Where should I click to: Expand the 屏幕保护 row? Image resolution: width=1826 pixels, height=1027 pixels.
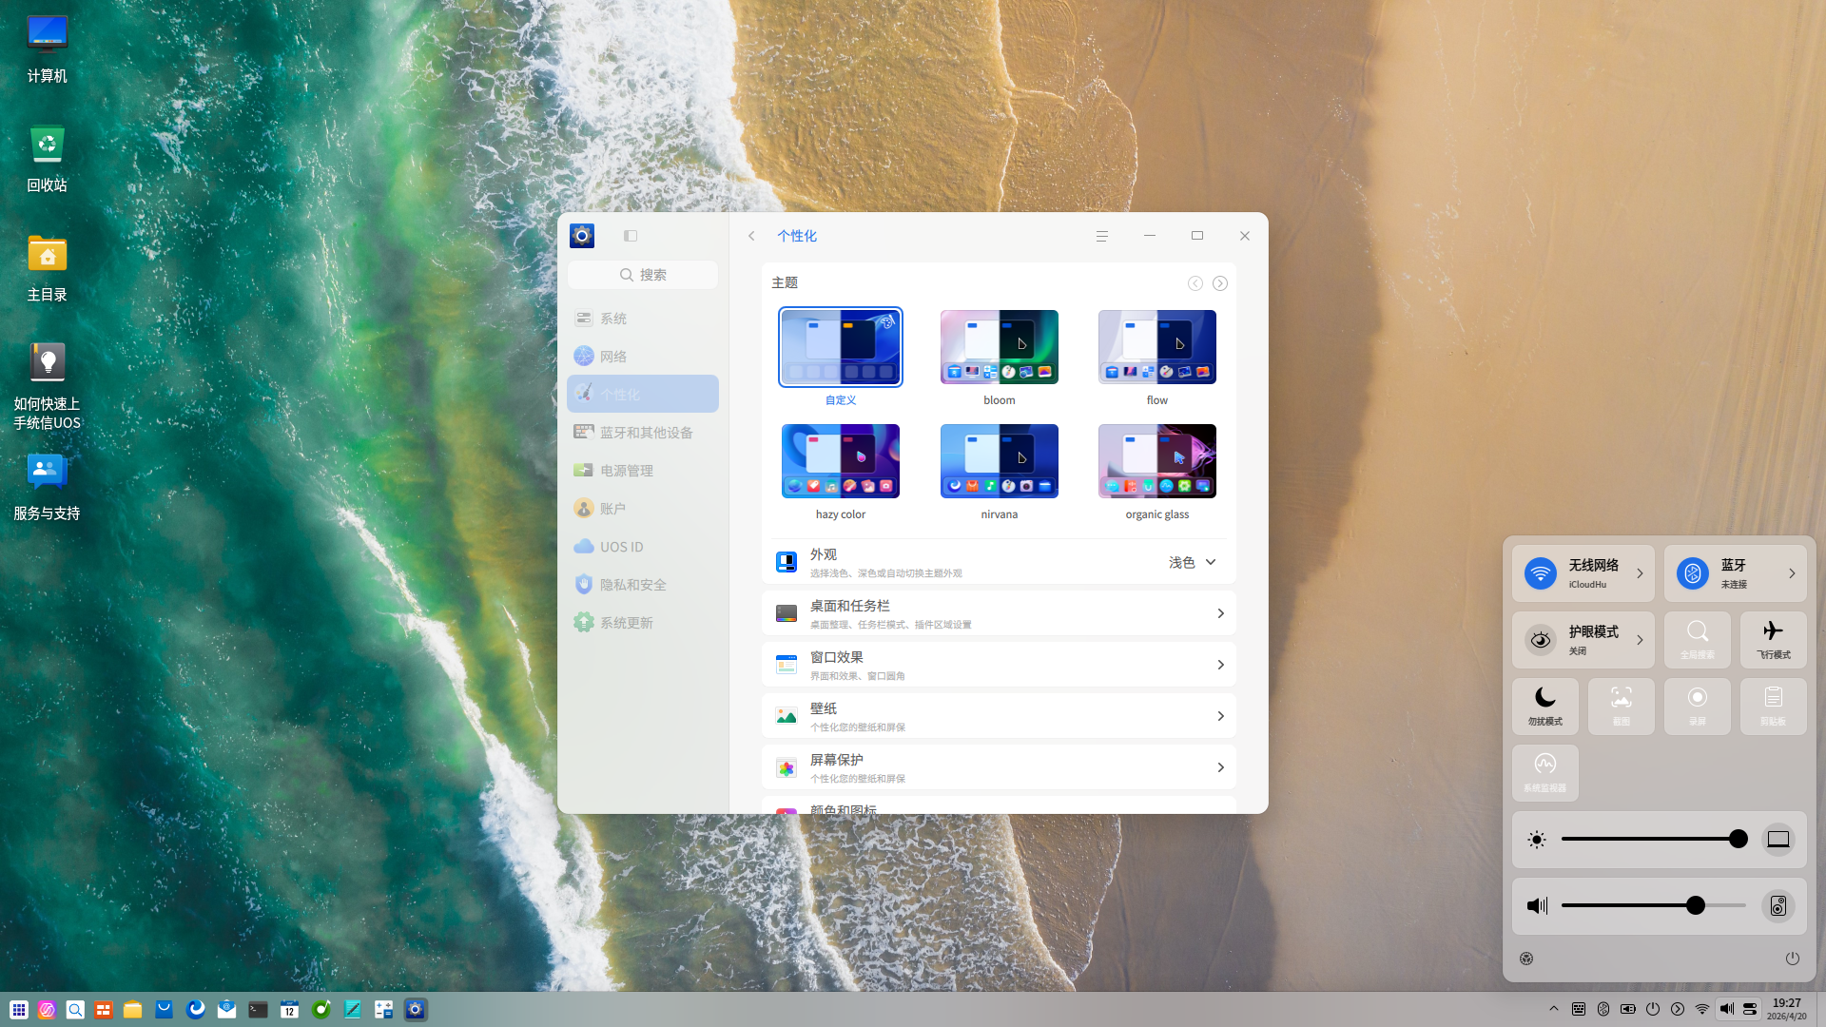pyautogui.click(x=999, y=767)
